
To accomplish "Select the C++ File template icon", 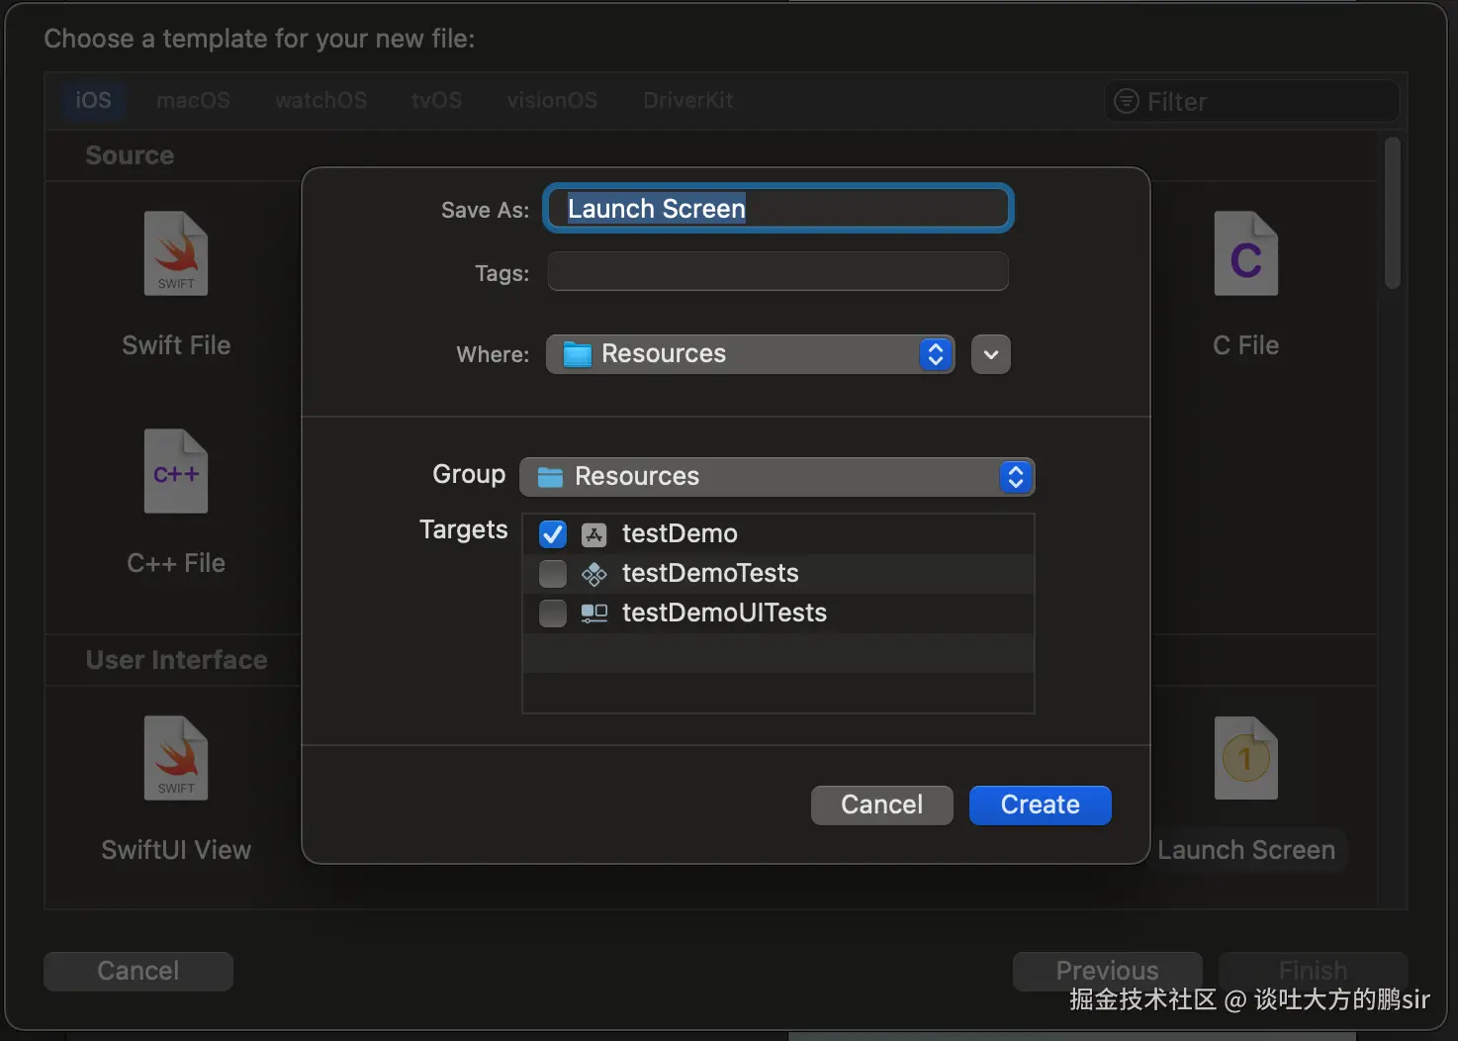I will (x=176, y=471).
